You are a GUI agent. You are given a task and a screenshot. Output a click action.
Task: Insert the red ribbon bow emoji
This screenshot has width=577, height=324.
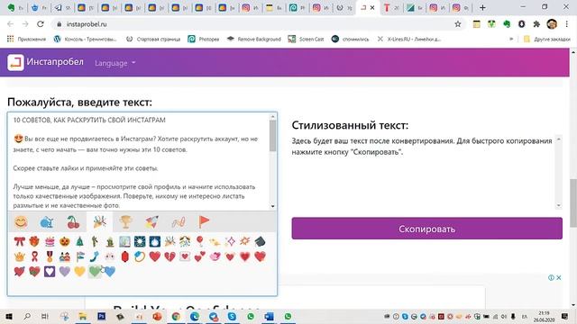(19, 242)
